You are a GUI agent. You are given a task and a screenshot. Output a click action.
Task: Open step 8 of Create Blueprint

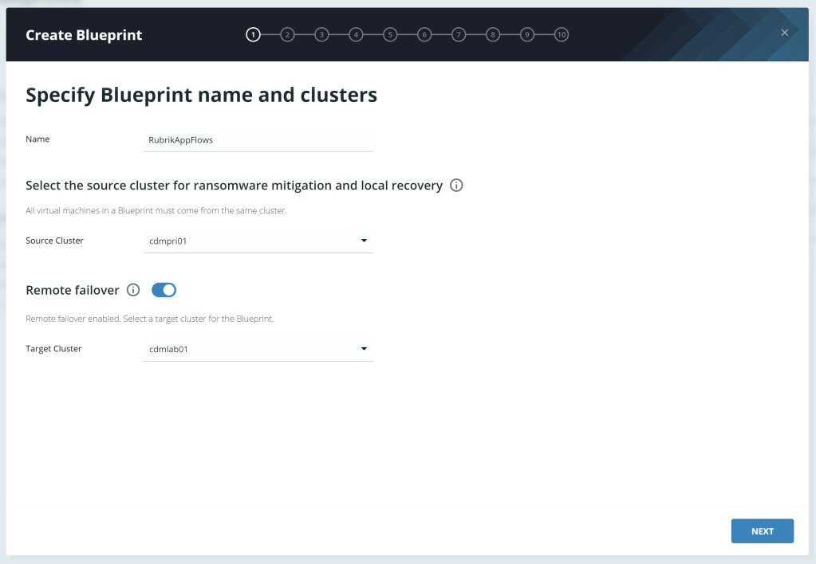pos(493,35)
